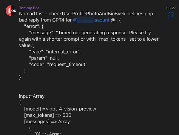Tap the partially visible [0] => Array line
Image resolution: width=179 pixels, height=135 pixels.
coord(47,134)
